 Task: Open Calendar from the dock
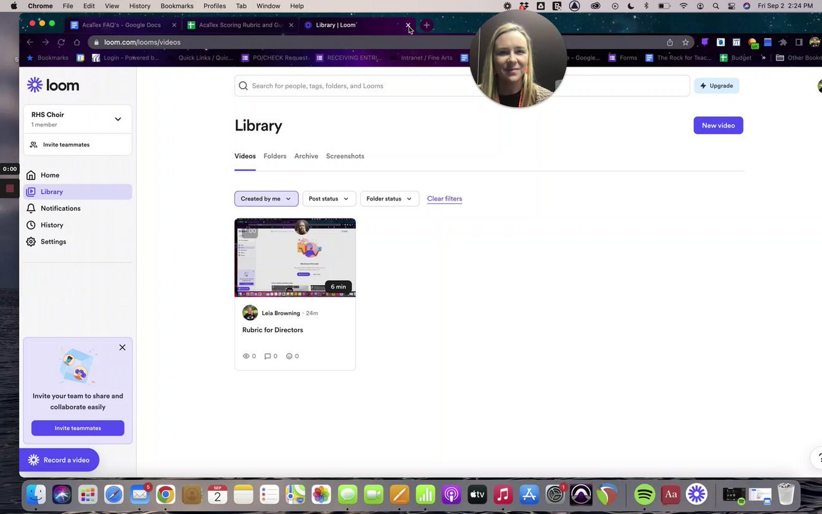pos(217,495)
